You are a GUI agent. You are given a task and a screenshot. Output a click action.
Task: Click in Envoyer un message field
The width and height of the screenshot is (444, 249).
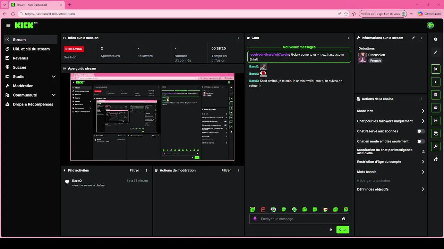pos(299,219)
